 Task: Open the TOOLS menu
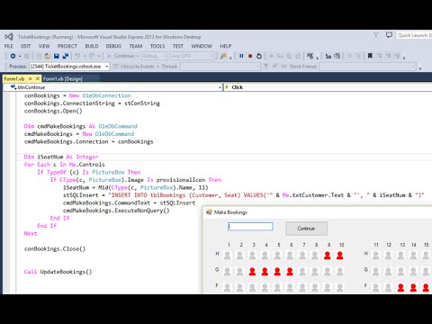click(x=157, y=46)
